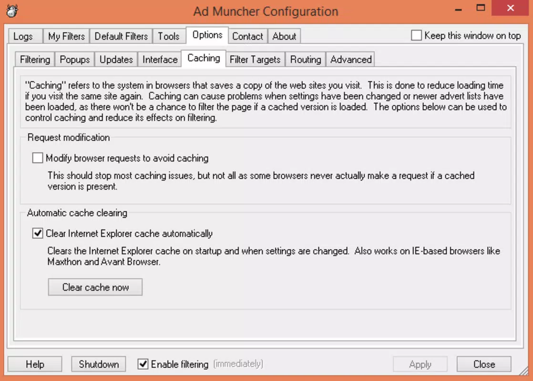
Task: Click the Ad Muncher Configuration title text
Action: click(266, 11)
